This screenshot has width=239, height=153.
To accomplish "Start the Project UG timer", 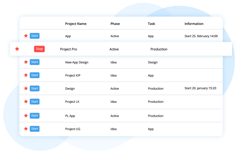I will (x=35, y=129).
